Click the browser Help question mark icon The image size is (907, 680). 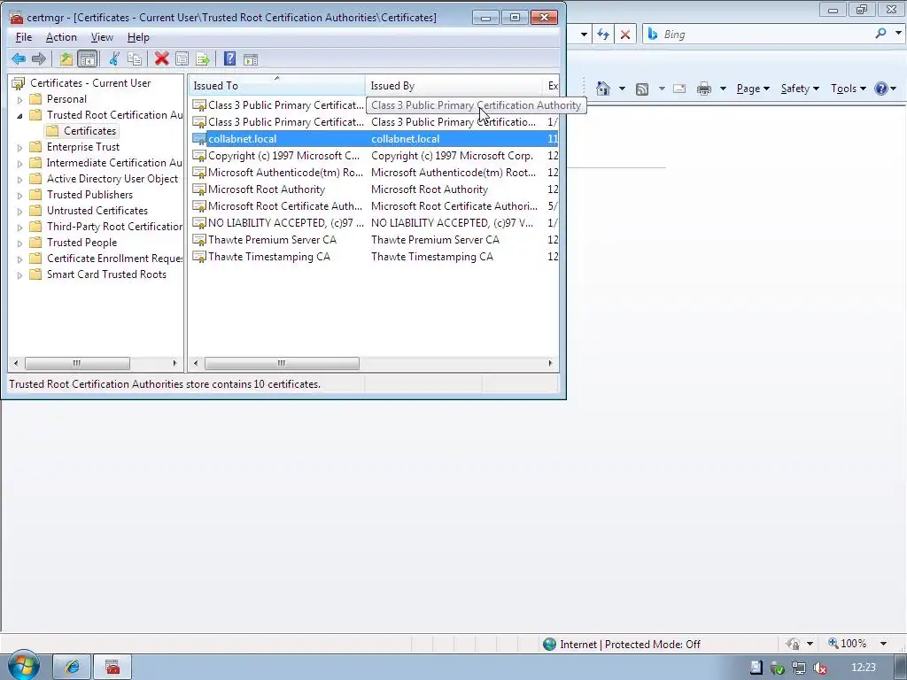[x=881, y=89]
